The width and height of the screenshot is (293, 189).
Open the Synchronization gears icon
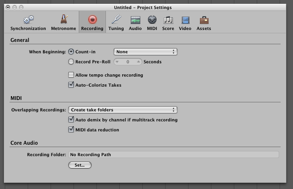29,20
